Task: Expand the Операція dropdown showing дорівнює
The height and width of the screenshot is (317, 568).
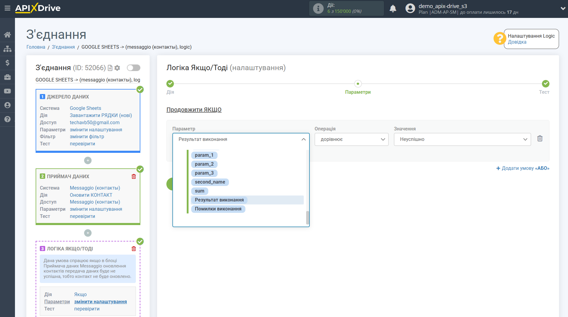Action: point(351,139)
